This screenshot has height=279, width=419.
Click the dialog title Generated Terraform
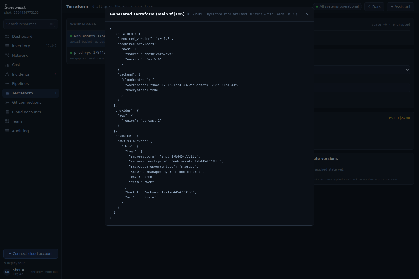click(x=147, y=14)
